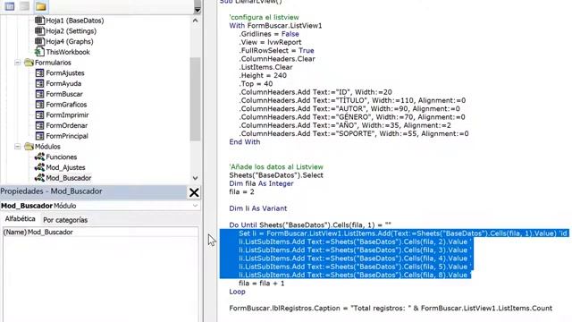Select Mod_Ajustes label in project tree
The image size is (572, 322).
coord(65,167)
